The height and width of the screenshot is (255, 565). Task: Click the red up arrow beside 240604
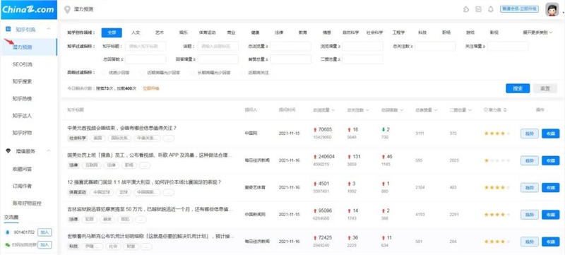tap(315, 157)
